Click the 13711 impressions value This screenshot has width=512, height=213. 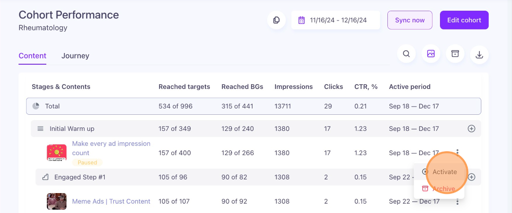click(283, 106)
